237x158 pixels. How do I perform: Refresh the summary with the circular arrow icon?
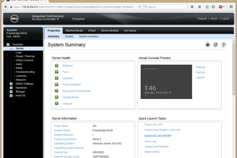(x=216, y=45)
